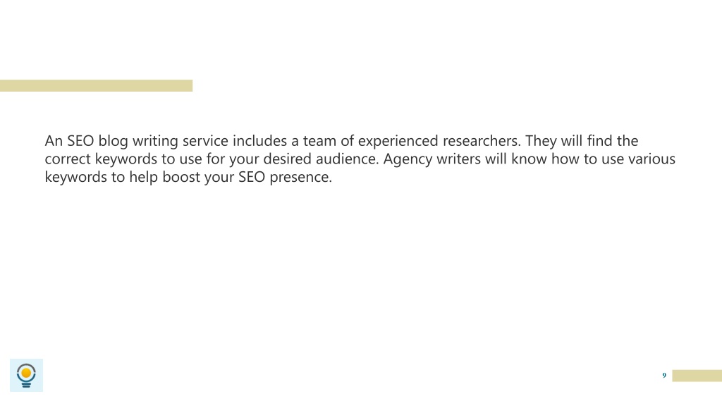
Task: Click the words "correct keywords"
Action: click(x=101, y=159)
